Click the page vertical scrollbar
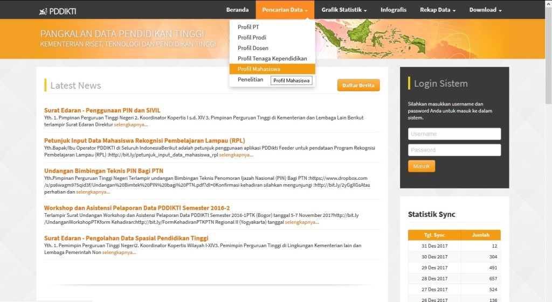This screenshot has width=552, height=302. [548, 54]
